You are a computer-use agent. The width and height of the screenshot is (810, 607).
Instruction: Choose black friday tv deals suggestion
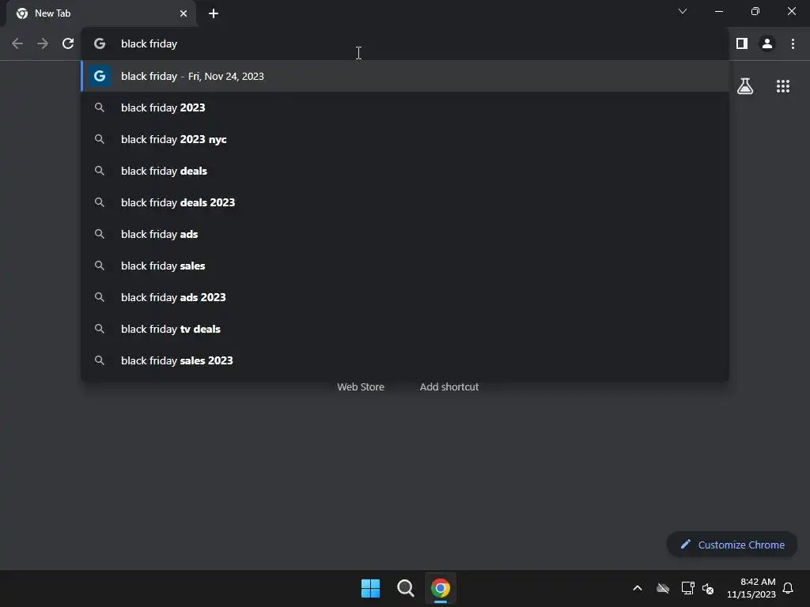click(405, 329)
